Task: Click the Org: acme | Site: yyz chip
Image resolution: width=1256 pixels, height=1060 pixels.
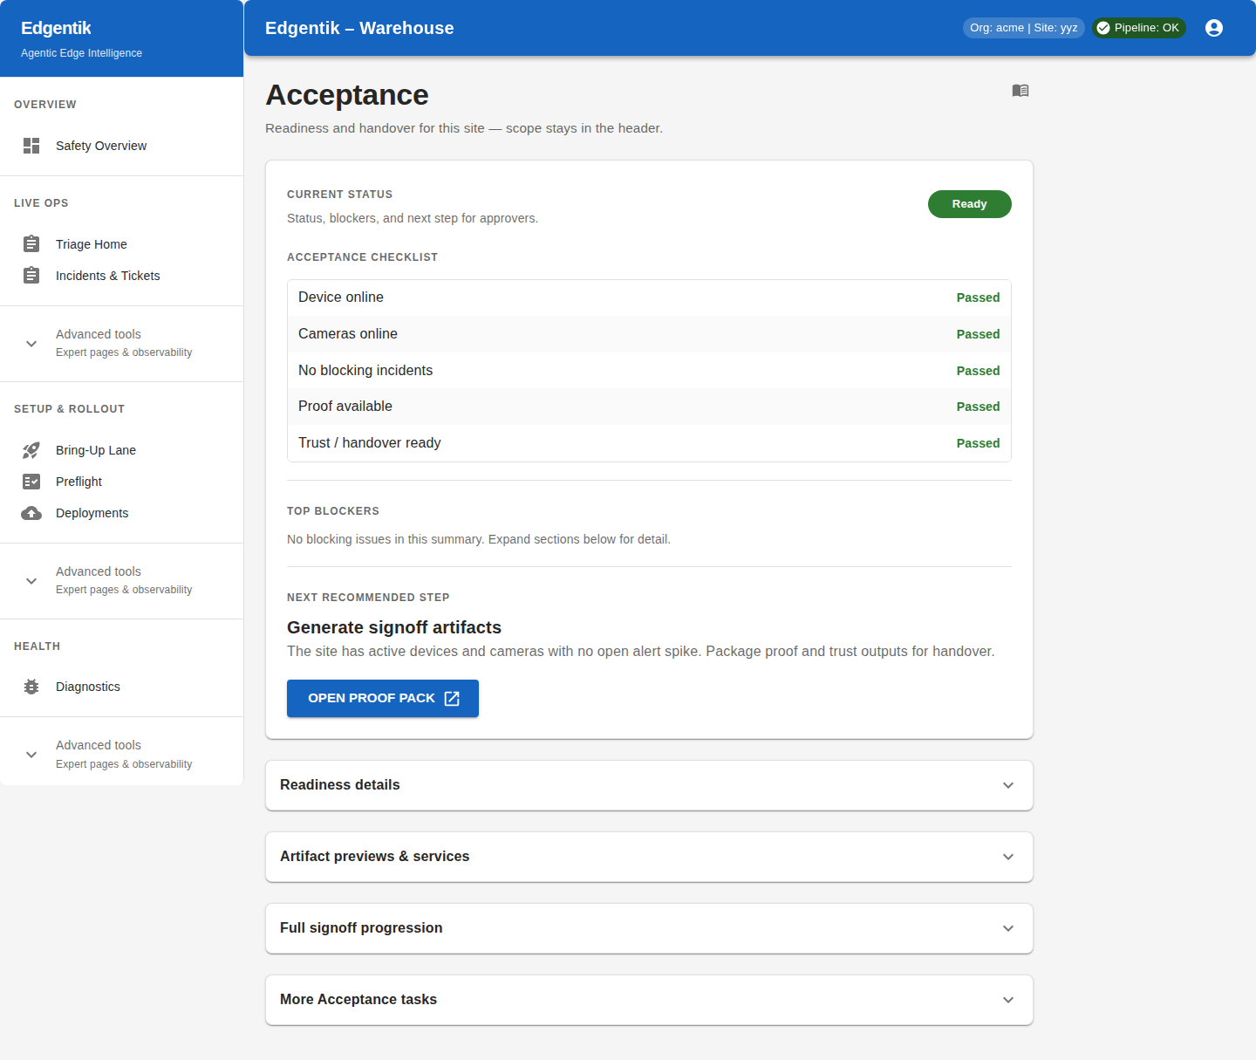Action: tap(1023, 27)
